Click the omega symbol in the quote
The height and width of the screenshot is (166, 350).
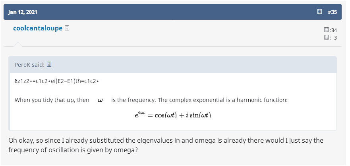[x=100, y=100]
